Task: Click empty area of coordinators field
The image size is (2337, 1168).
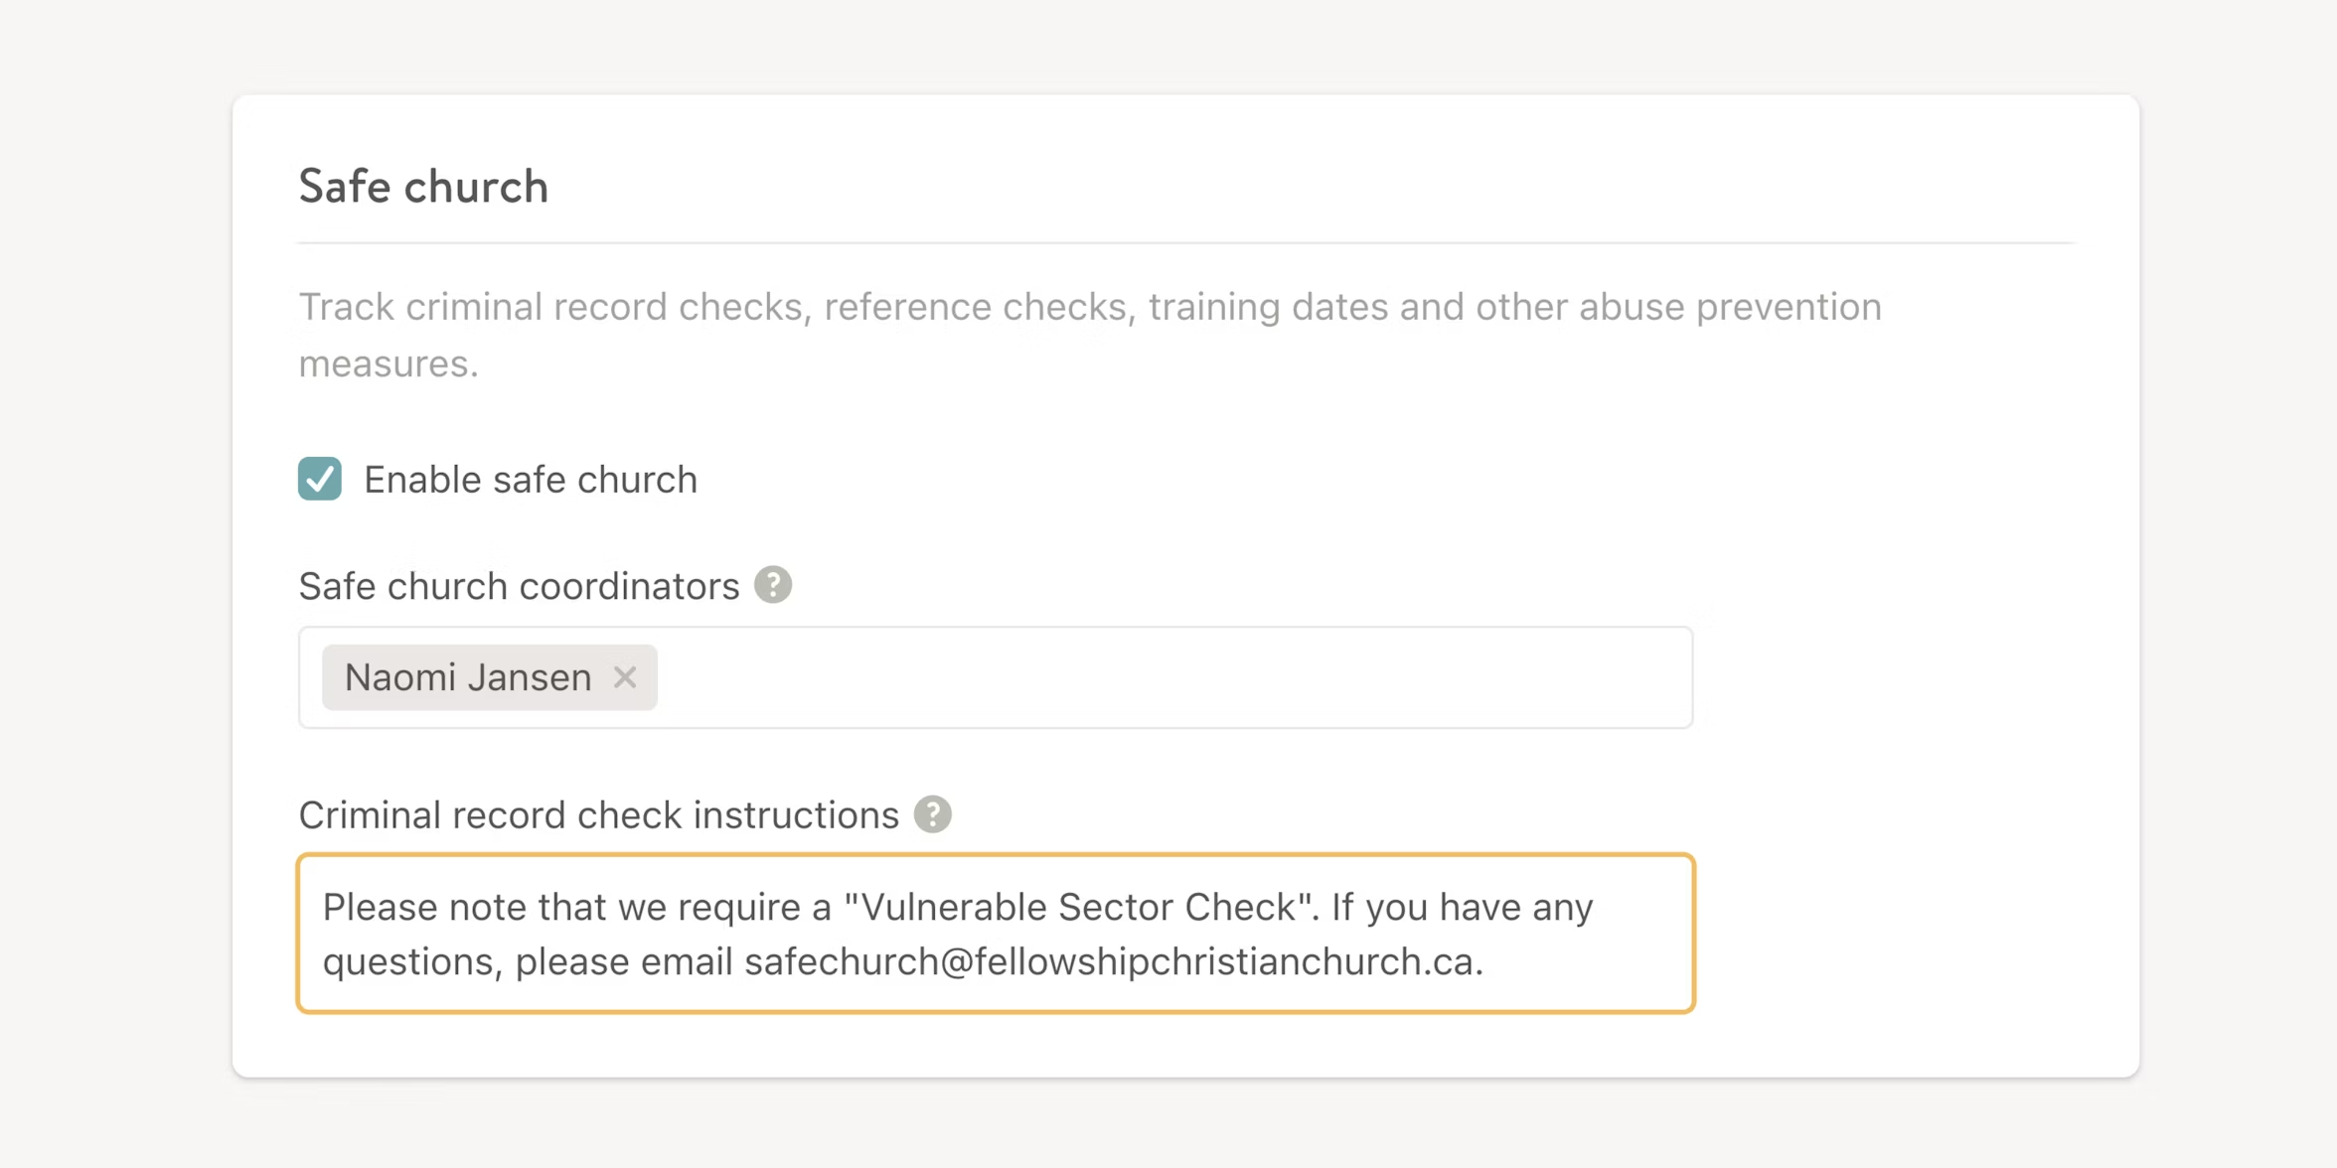Action: pos(1172,677)
